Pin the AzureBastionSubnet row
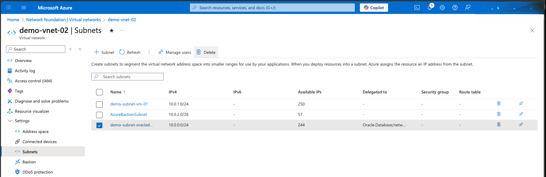This screenshot has width=546, height=177. (521, 114)
